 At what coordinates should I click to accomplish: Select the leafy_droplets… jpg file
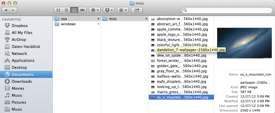click(181, 82)
